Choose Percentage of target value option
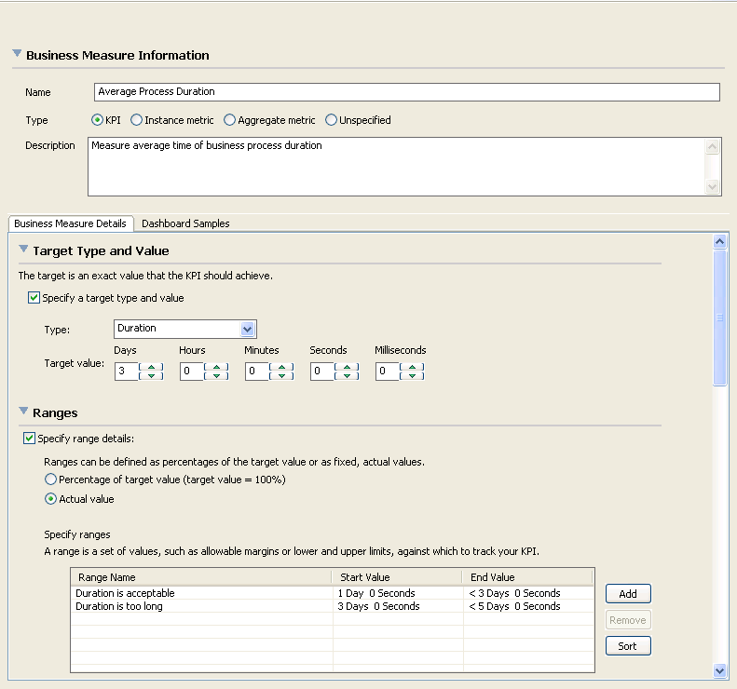The height and width of the screenshot is (689, 737). tap(50, 480)
